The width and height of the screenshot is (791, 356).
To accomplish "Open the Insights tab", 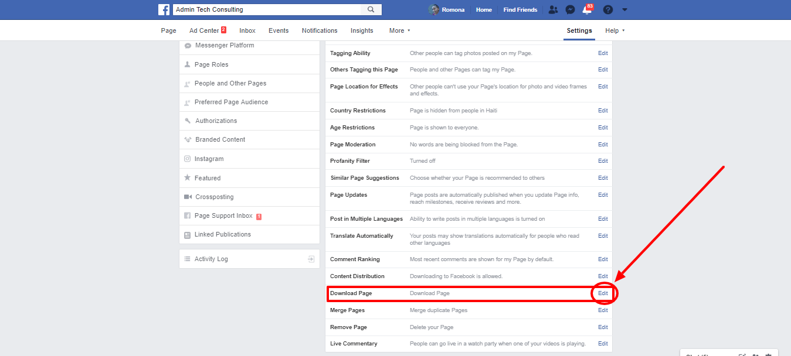I will click(x=362, y=30).
